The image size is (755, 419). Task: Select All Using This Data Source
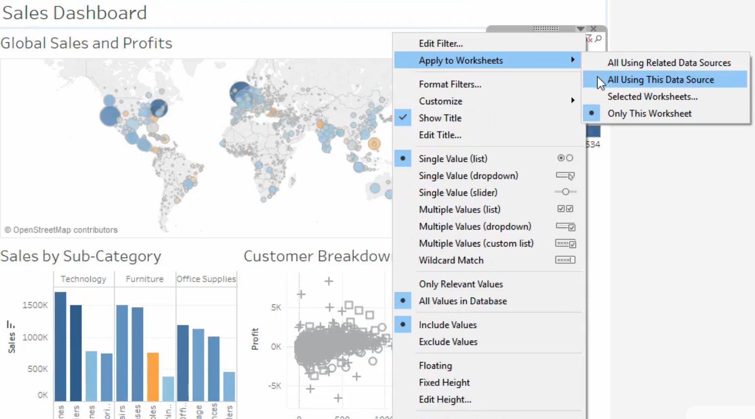tap(666, 80)
